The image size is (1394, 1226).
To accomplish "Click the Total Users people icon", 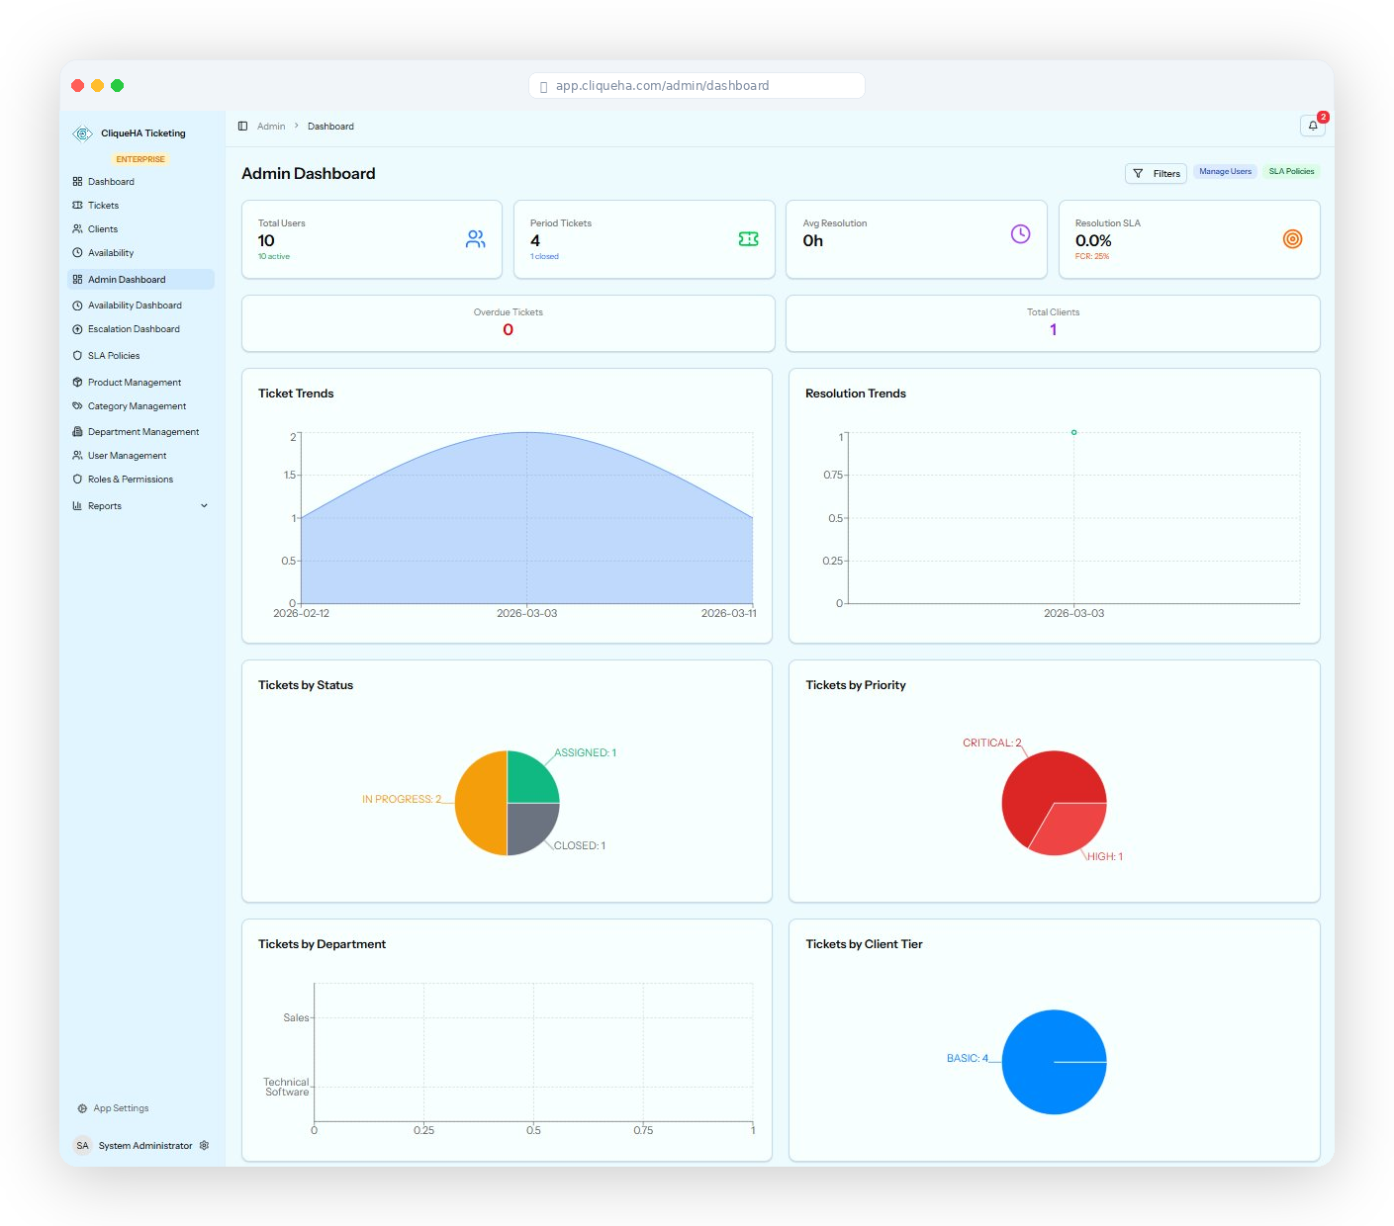I will click(476, 239).
